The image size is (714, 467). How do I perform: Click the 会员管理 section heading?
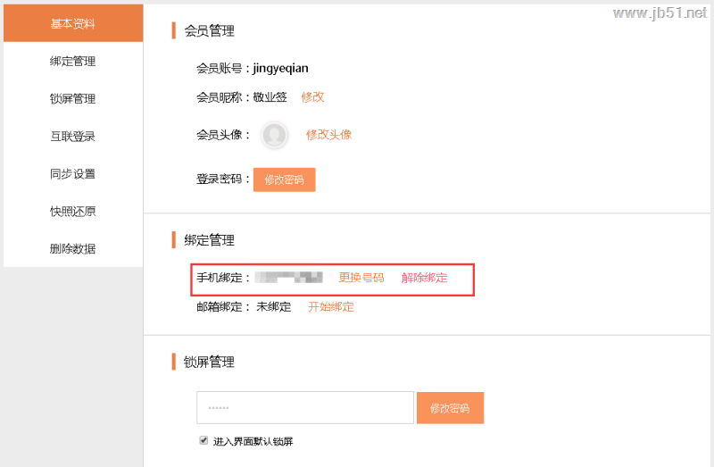(209, 31)
